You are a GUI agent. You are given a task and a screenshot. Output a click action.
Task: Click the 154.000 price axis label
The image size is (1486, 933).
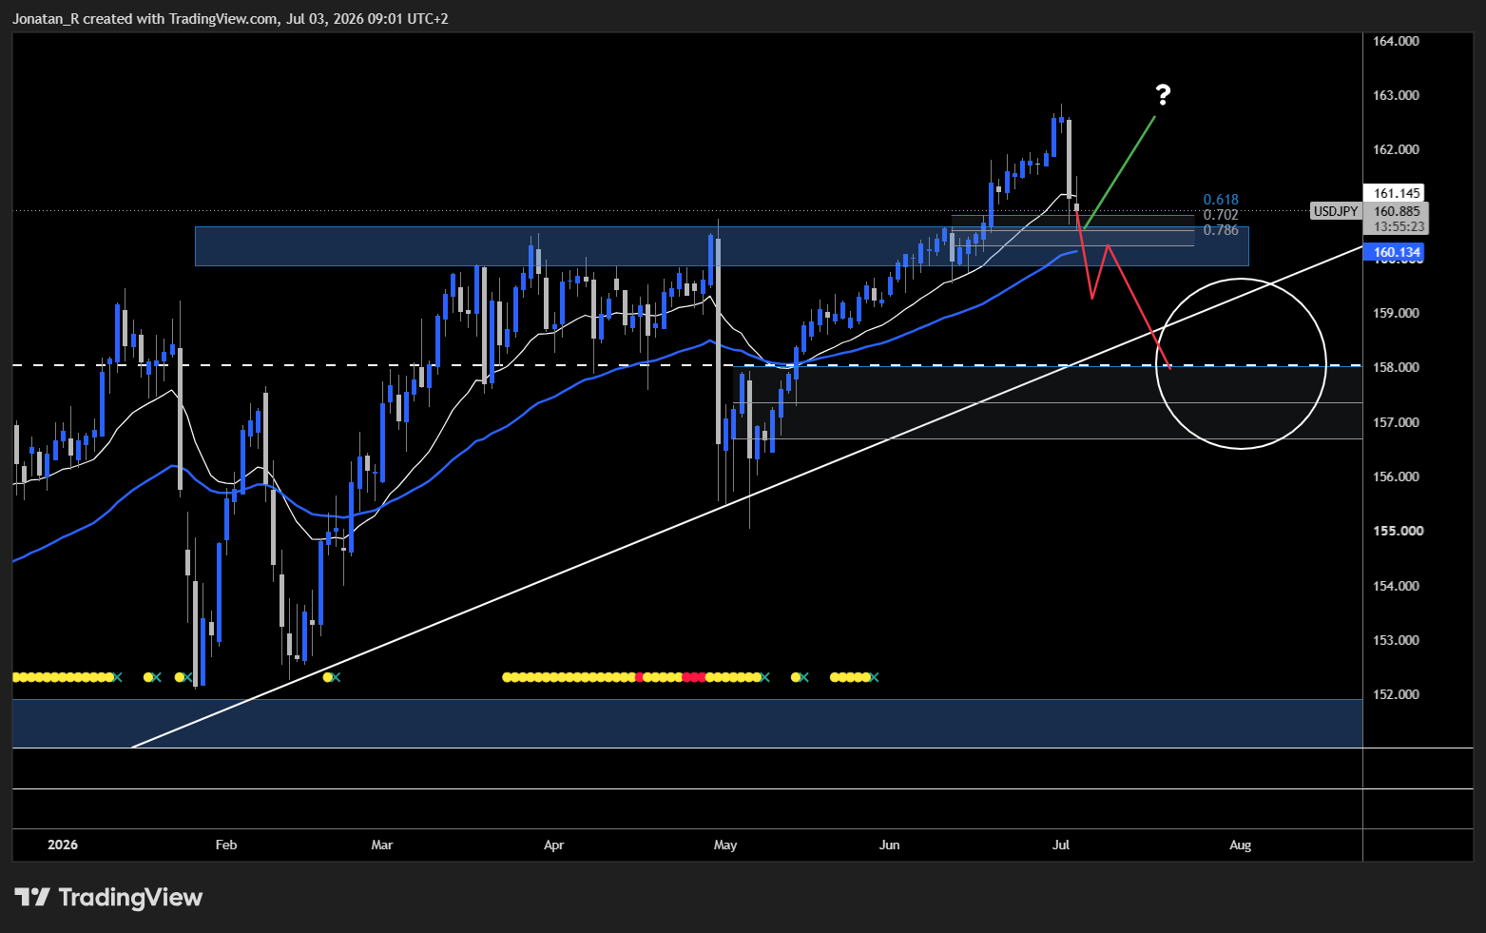(x=1396, y=586)
